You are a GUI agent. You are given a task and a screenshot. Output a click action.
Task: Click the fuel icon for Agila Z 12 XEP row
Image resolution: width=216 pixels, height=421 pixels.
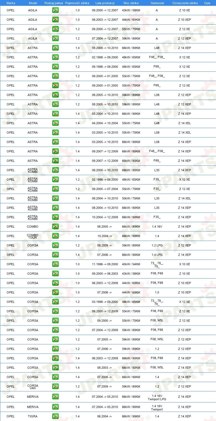[56, 38]
